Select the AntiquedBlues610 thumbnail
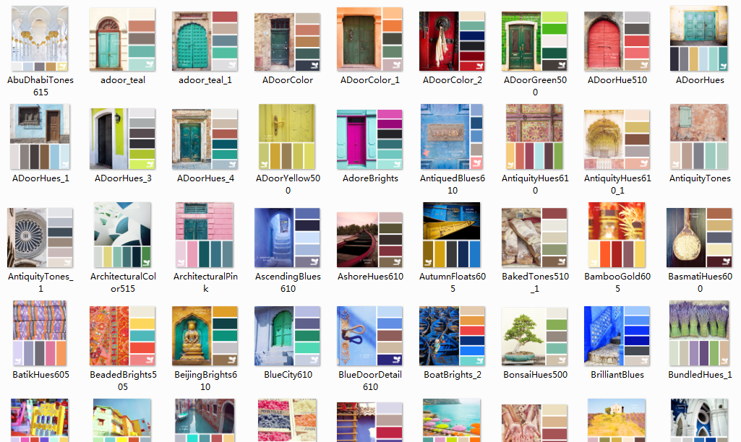Viewport: 741px width, 442px height. (x=452, y=136)
